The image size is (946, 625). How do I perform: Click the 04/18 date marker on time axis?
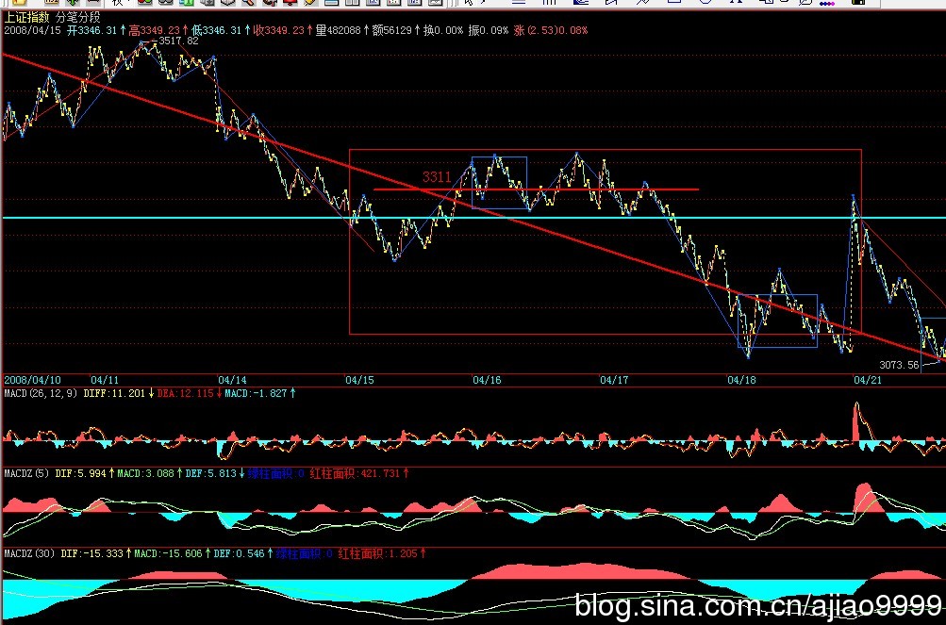click(741, 380)
